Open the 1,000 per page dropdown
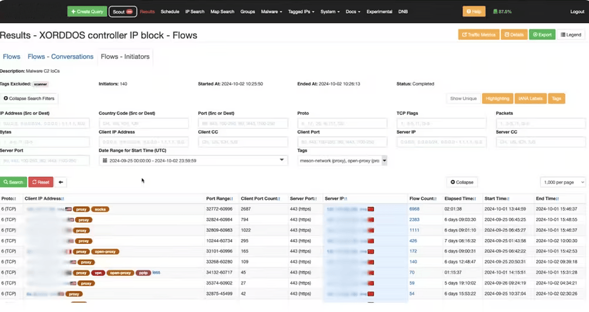This screenshot has height=312, width=589. coord(563,182)
